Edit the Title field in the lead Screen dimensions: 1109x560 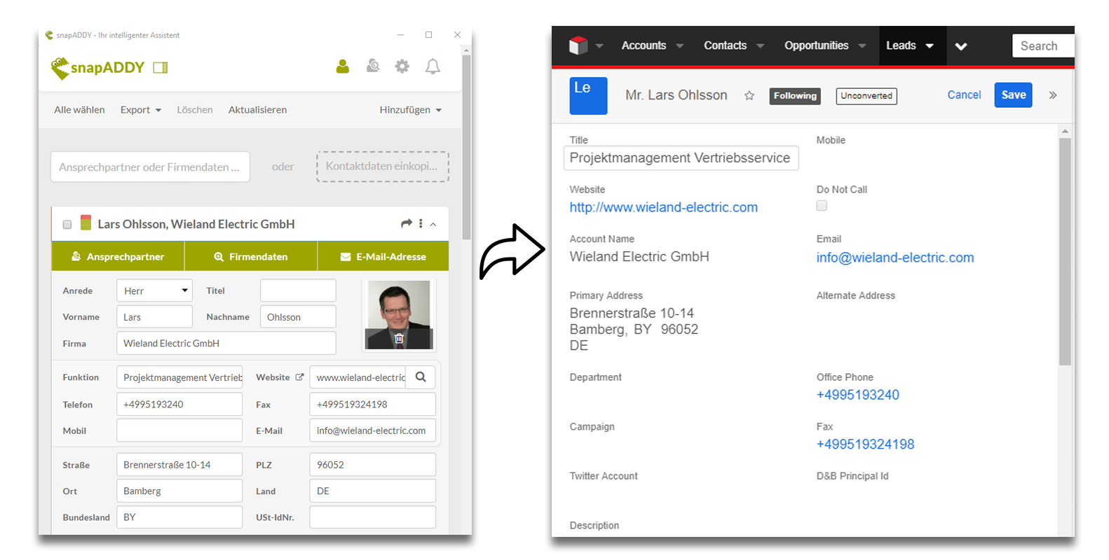pos(681,158)
